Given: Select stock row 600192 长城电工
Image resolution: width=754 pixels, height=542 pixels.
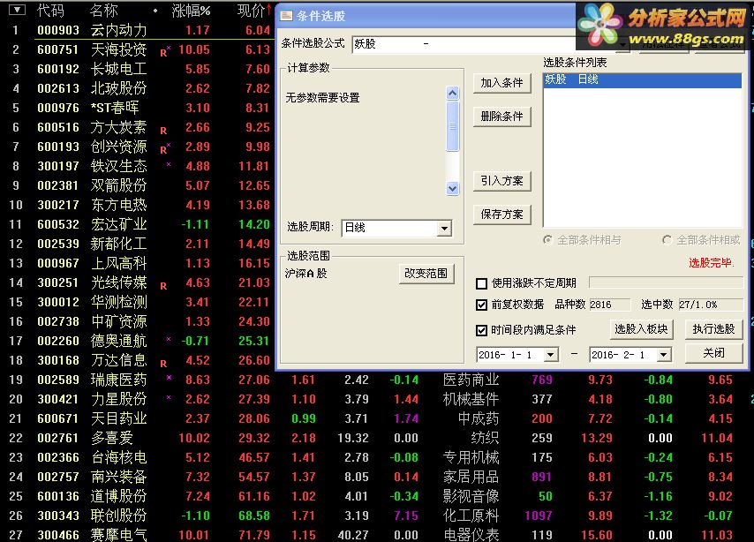Looking at the screenshot, I should (138, 69).
